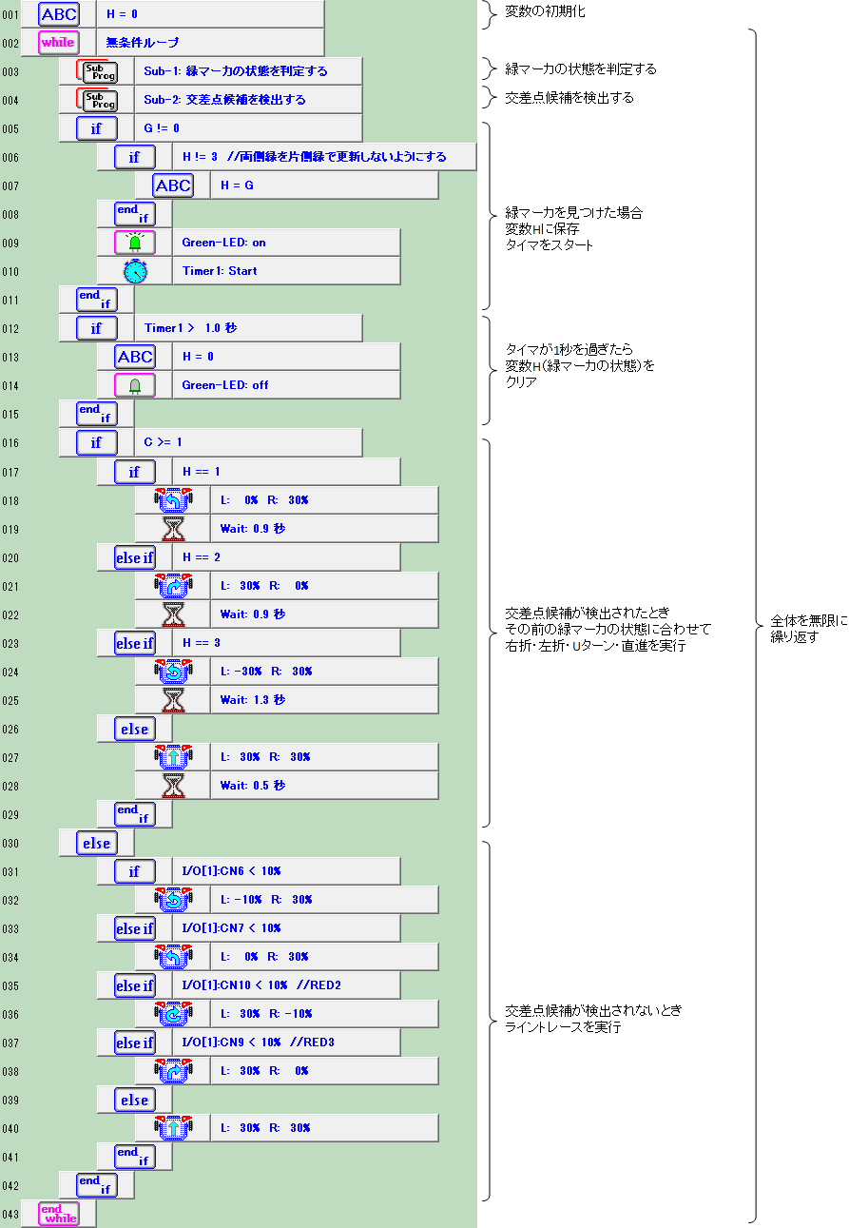Select the end if icon on line 029
Viewport: 849px width, 1228px height.
[134, 813]
